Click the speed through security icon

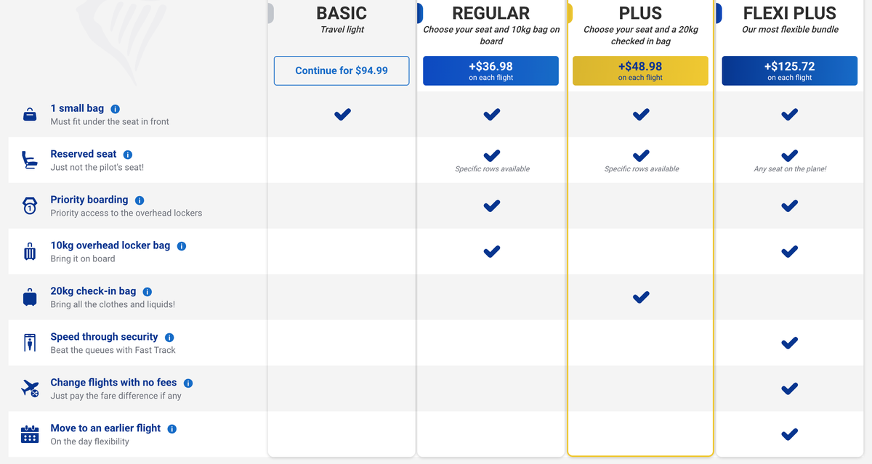click(29, 342)
